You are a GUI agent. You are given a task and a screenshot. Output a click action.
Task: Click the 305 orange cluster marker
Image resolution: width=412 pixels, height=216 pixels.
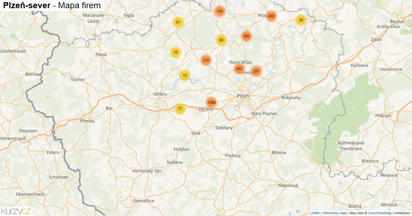(x=247, y=36)
